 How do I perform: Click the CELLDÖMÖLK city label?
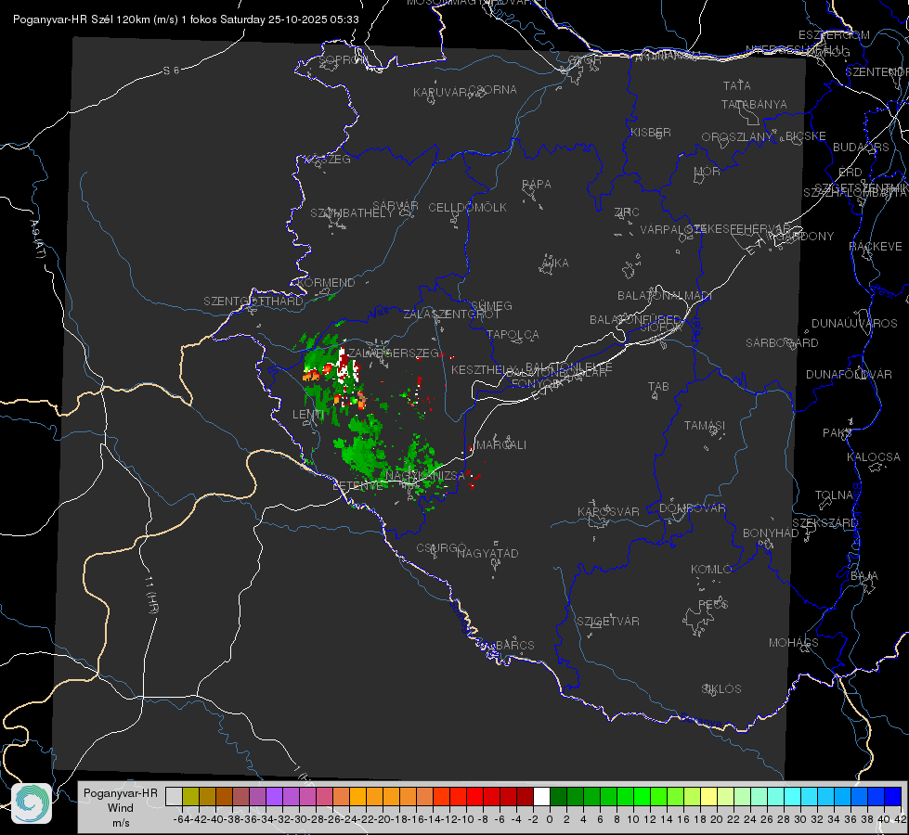[x=468, y=208]
